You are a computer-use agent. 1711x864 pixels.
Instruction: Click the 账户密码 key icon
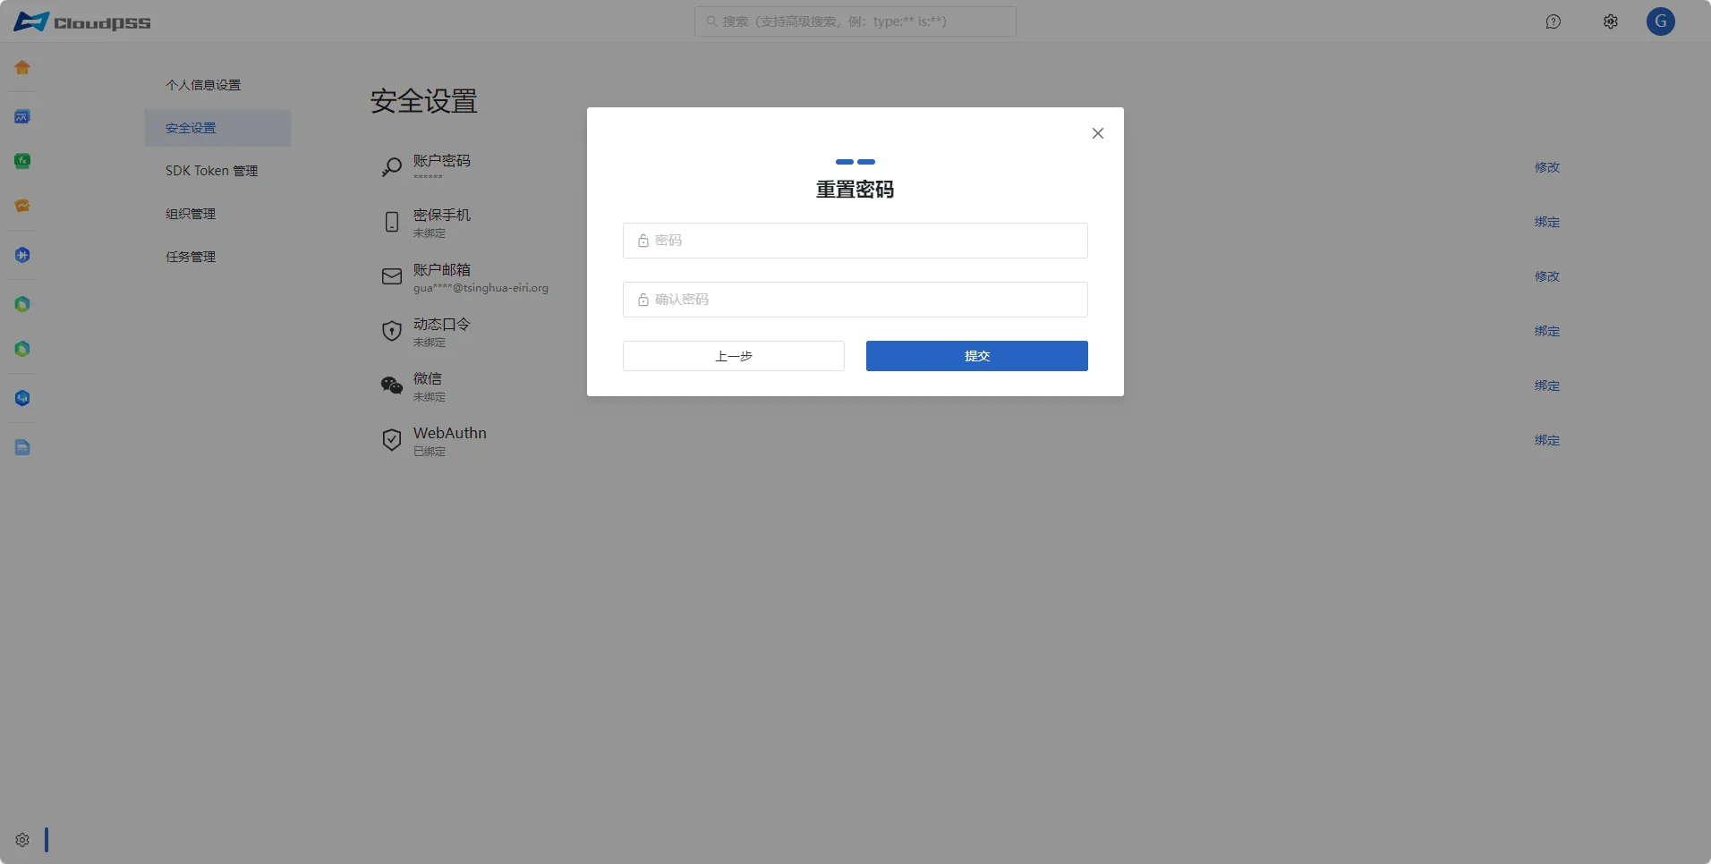392,167
